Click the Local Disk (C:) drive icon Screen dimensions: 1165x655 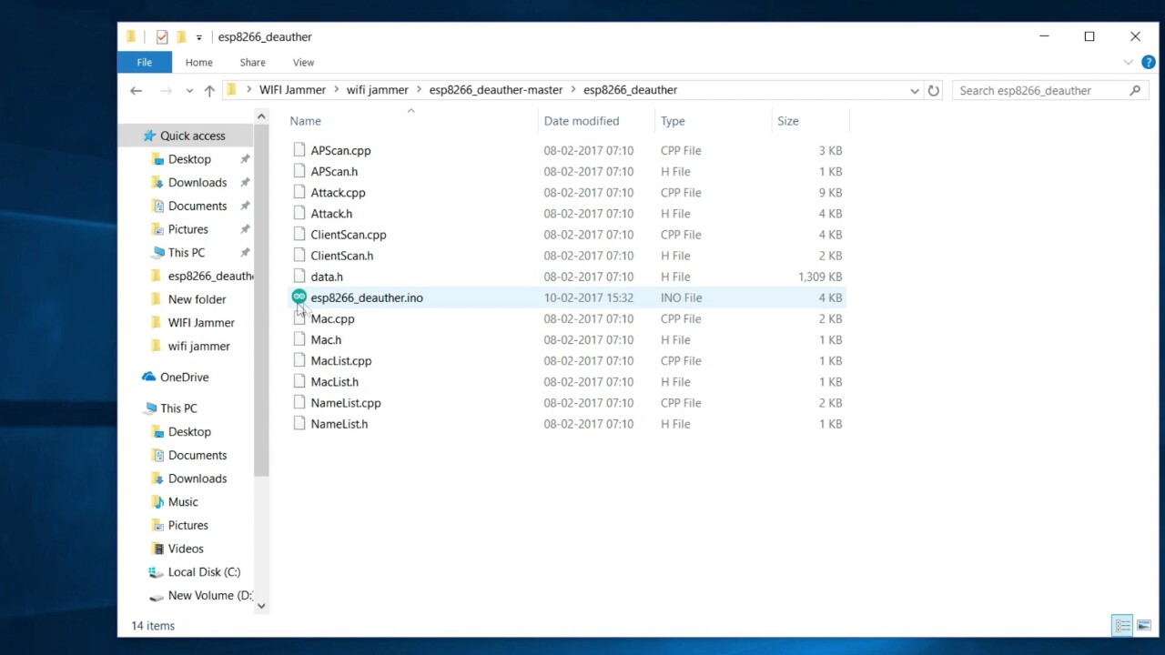pos(157,572)
